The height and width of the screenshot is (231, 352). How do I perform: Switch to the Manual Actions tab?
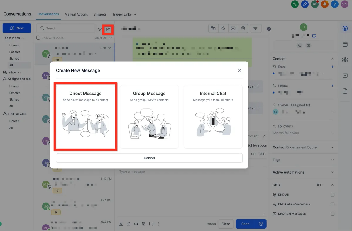[76, 14]
